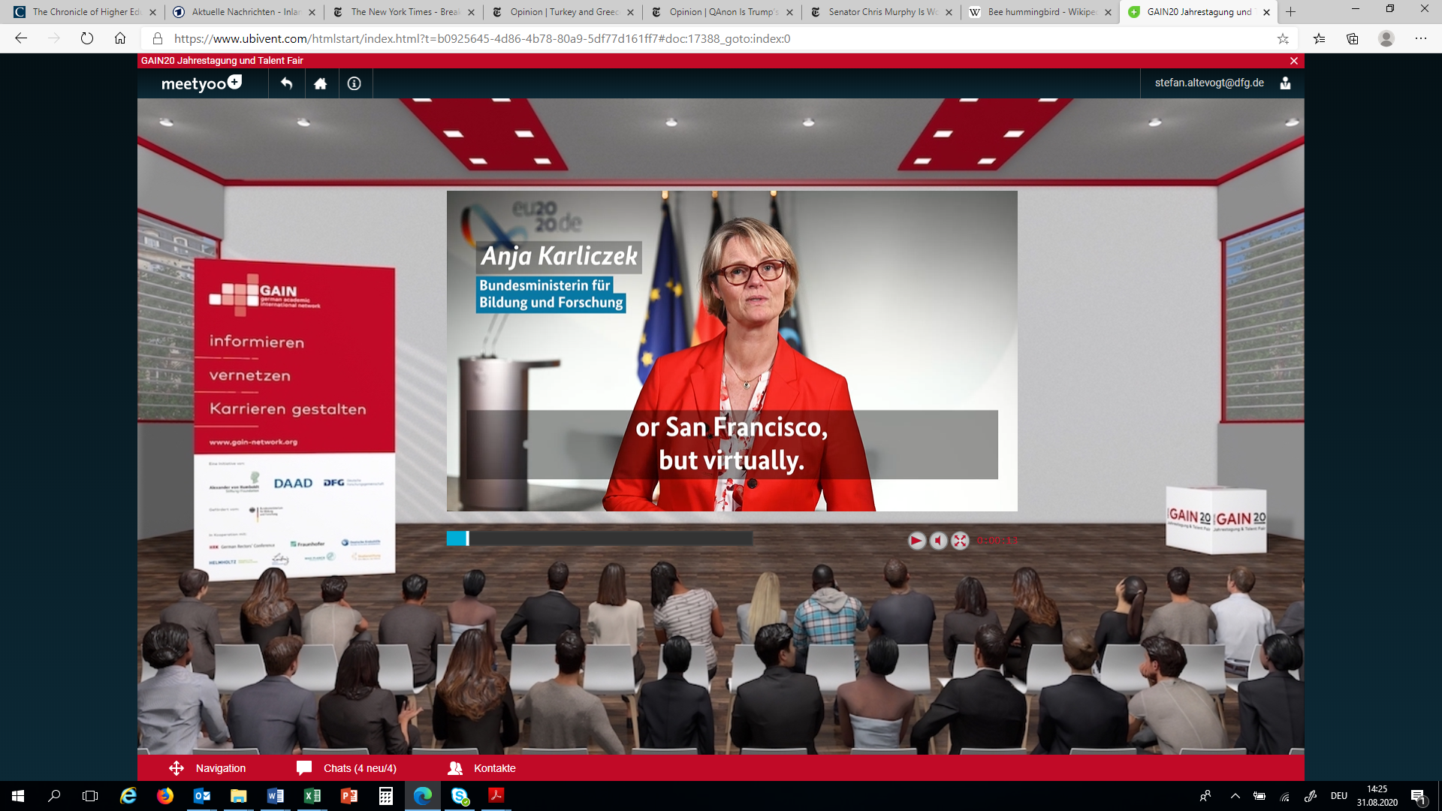Switch to The Chronicle of Higher Ed tab
This screenshot has height=811, width=1442.
[x=86, y=12]
